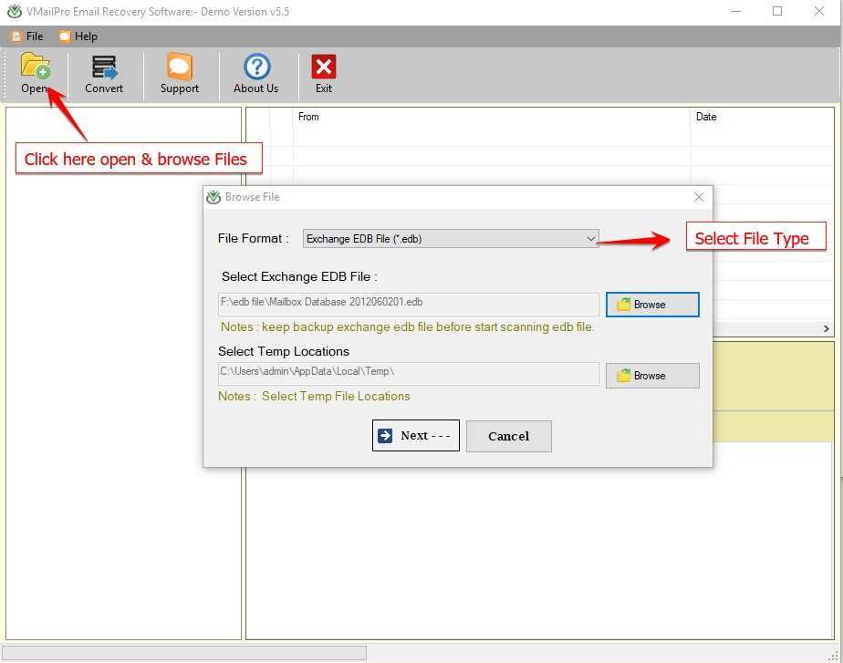The image size is (843, 663).
Task: Browse for the Exchange EDB file
Action: tap(652, 305)
